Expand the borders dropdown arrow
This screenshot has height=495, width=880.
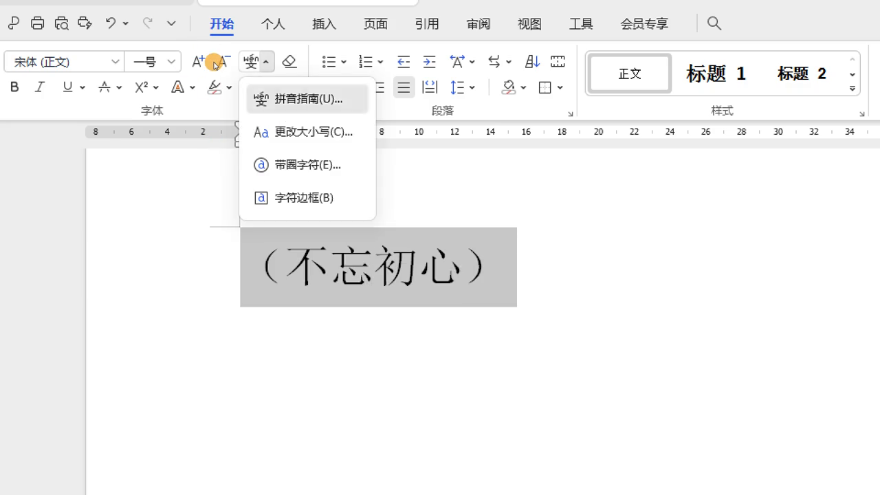pos(560,88)
